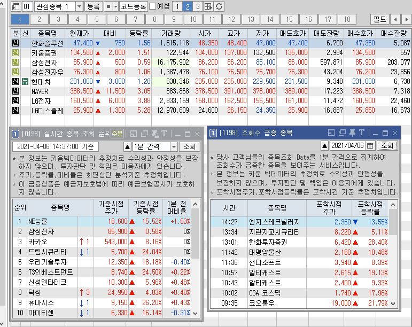Click the right field scroll arrow

pos(406,19)
